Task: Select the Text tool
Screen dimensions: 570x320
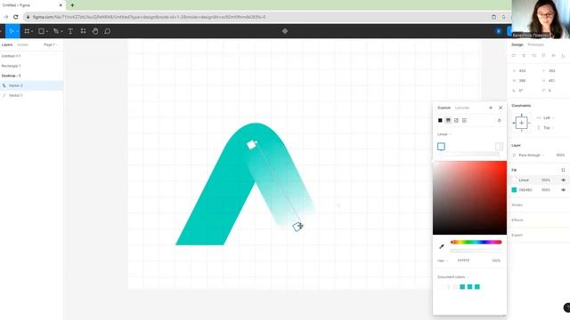Action: (x=70, y=31)
